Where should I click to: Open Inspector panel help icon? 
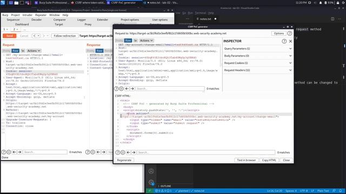point(284,41)
